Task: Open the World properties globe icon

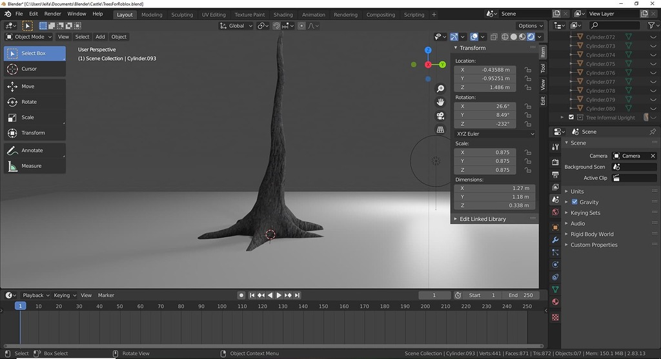Action: point(555,212)
